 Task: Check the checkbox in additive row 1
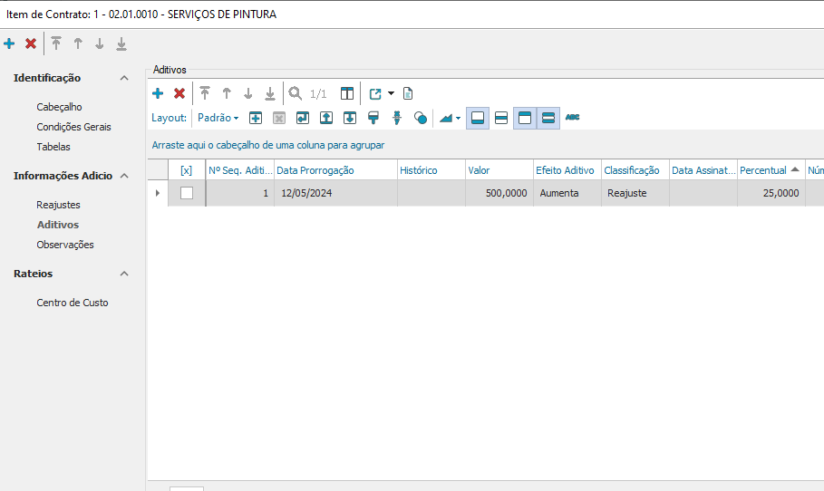pyautogui.click(x=187, y=193)
